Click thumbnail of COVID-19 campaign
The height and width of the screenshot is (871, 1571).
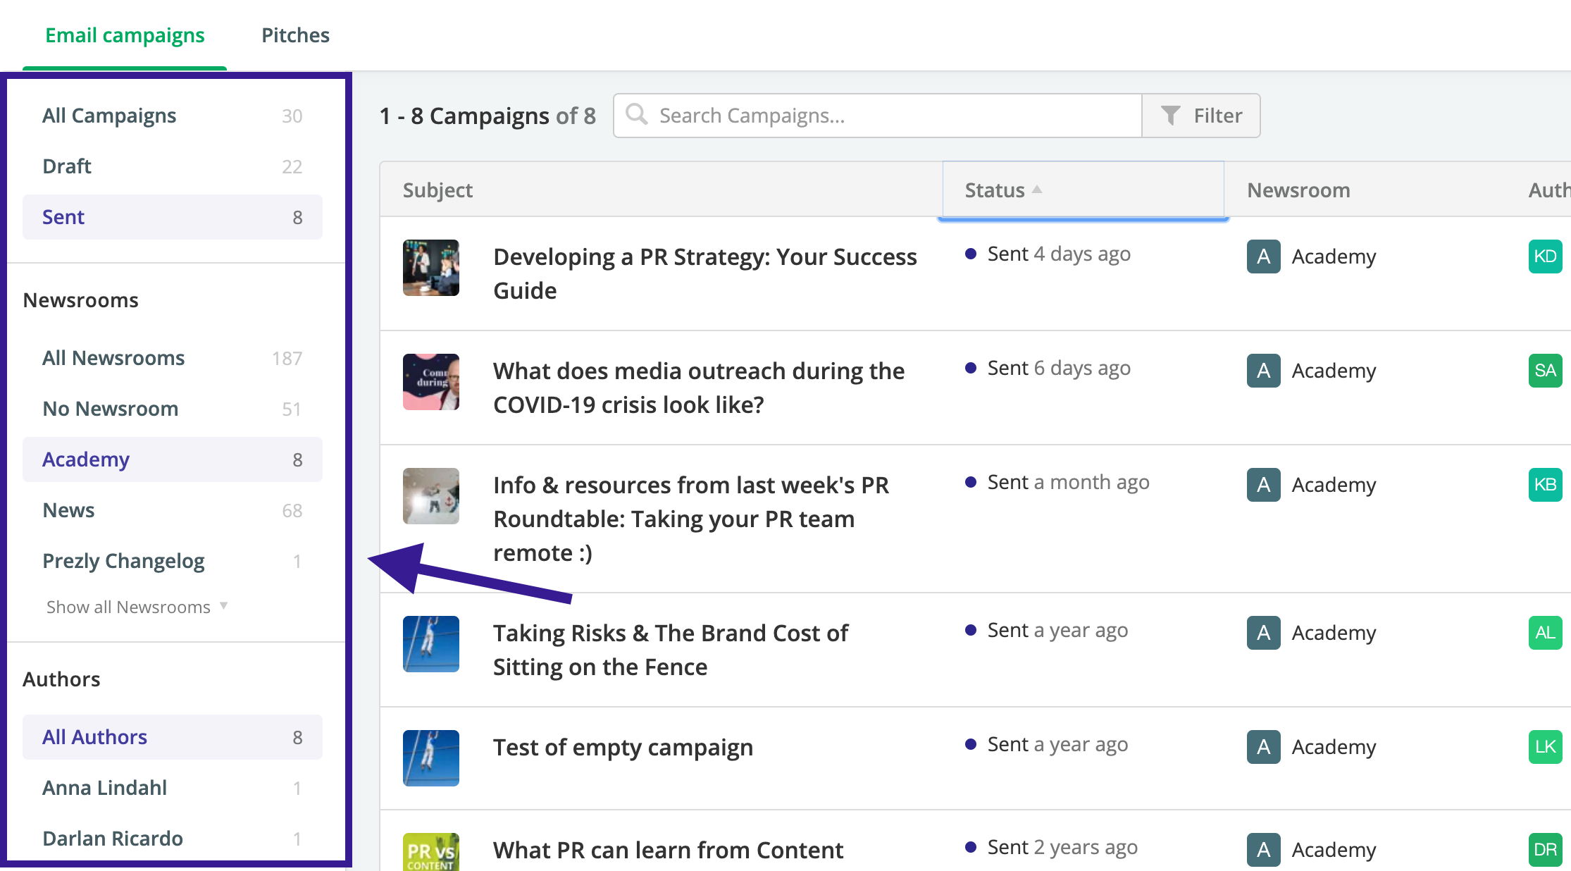[x=431, y=382]
